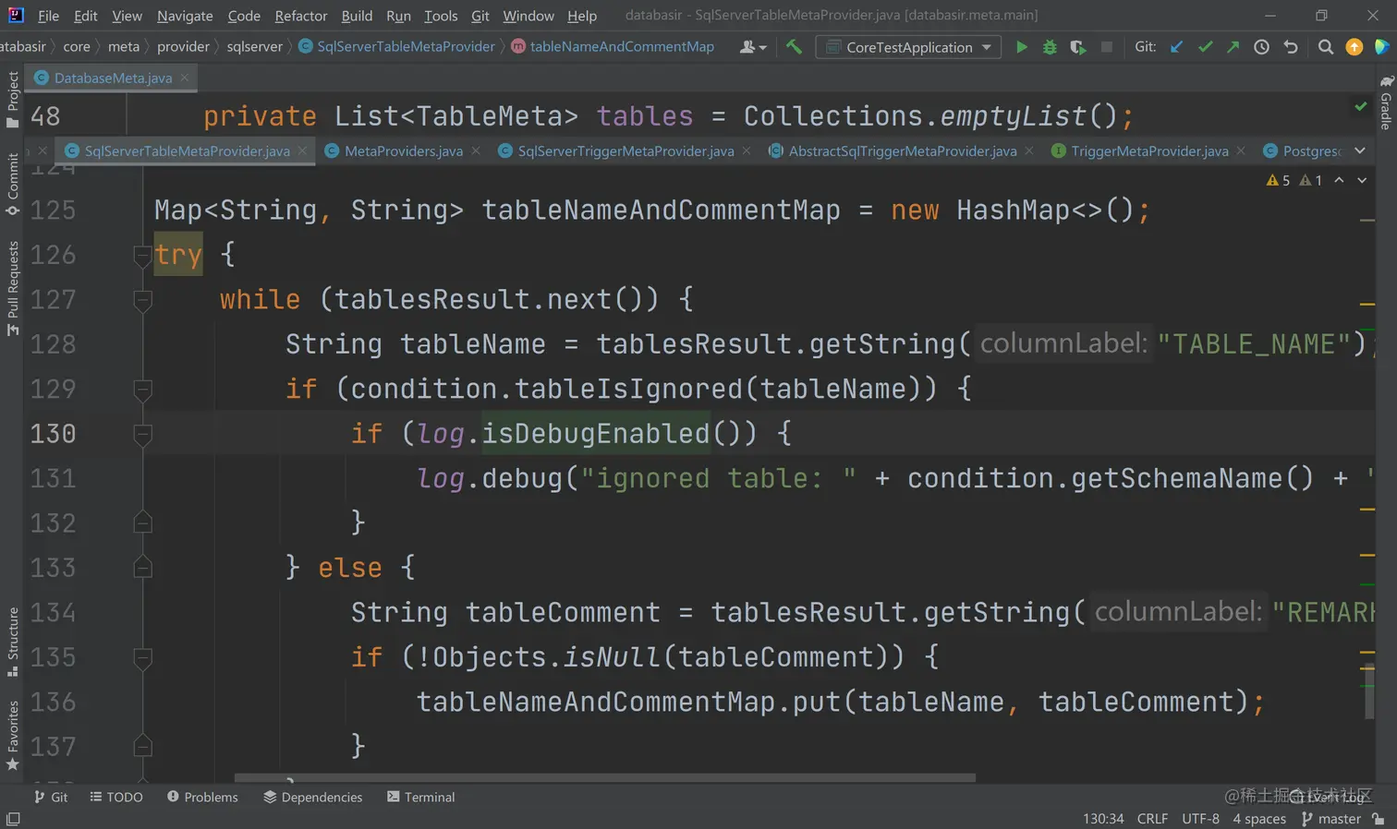Switch to the SqlServerTriggerMetaProvider.java tab

click(x=626, y=150)
